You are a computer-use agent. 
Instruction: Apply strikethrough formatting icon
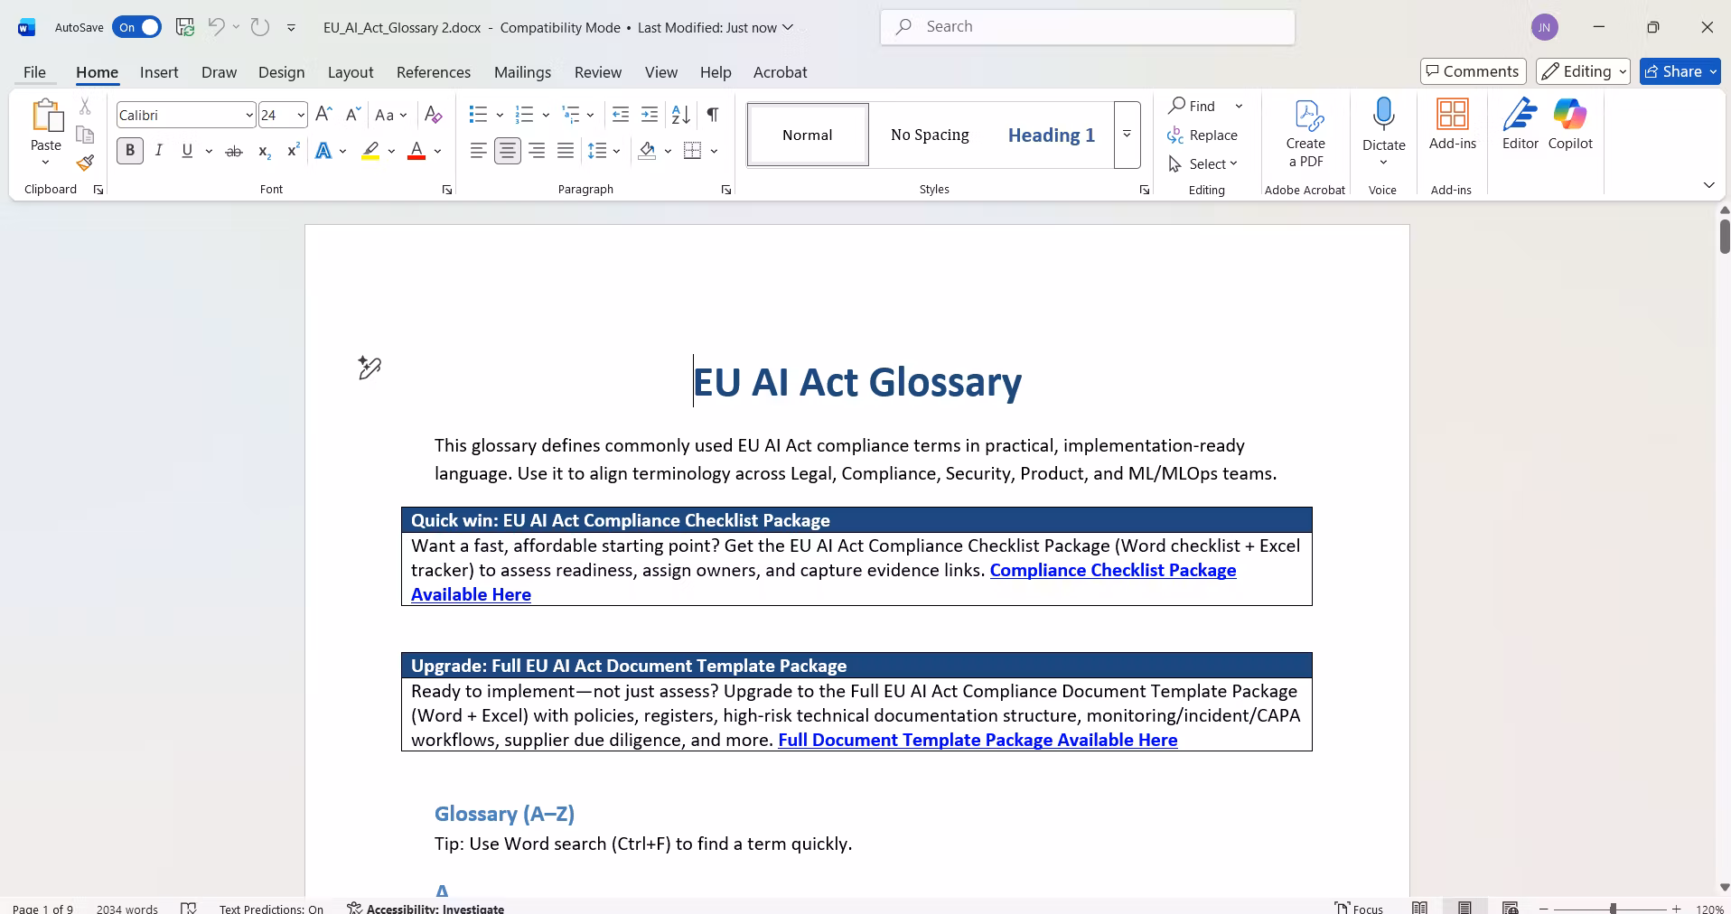tap(234, 151)
